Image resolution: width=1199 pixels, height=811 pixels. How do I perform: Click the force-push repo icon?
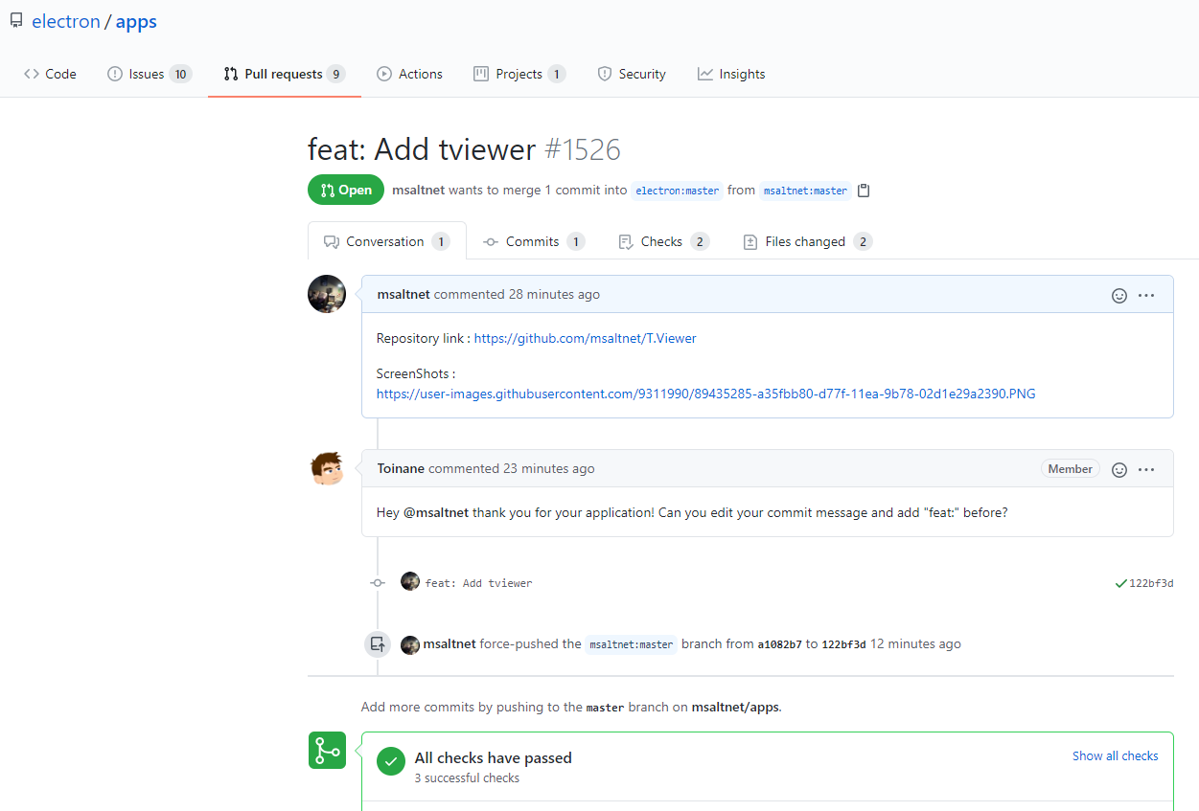(x=378, y=644)
